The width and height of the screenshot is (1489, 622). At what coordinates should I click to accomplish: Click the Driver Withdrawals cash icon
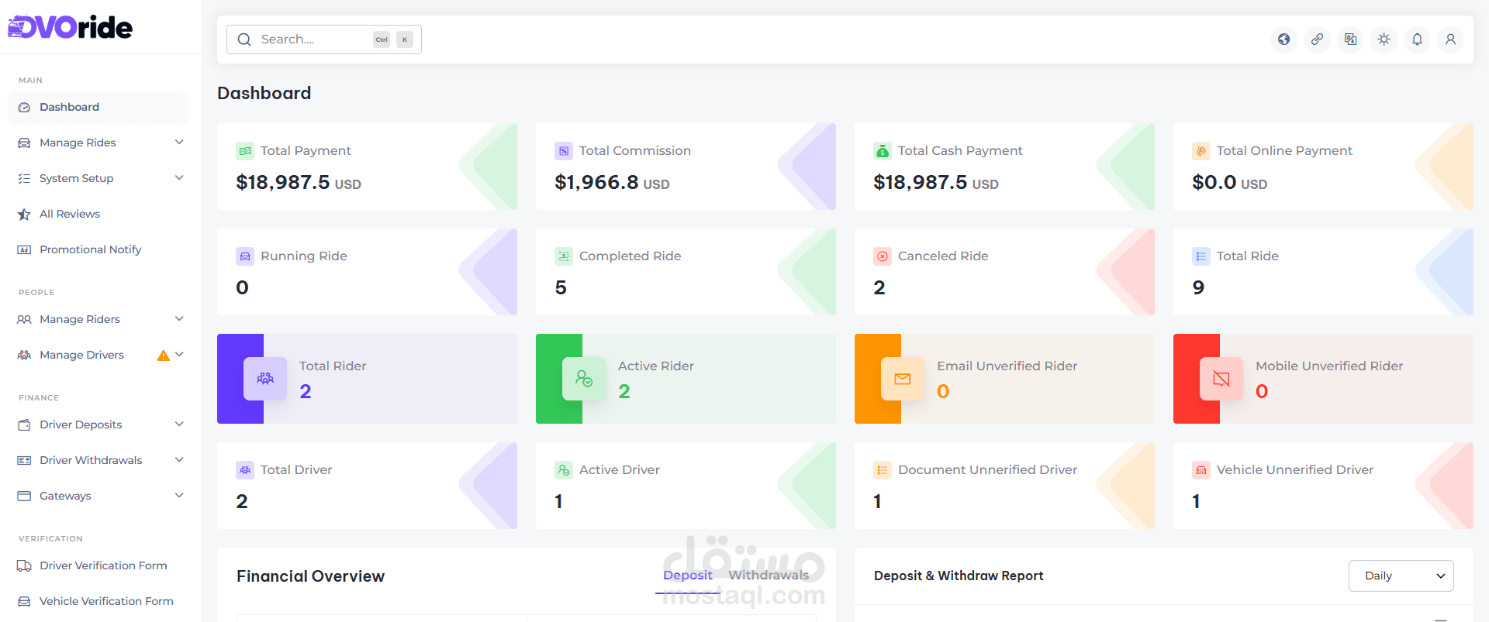(24, 461)
